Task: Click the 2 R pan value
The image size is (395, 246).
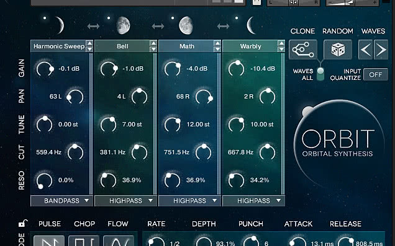Action: [248, 97]
